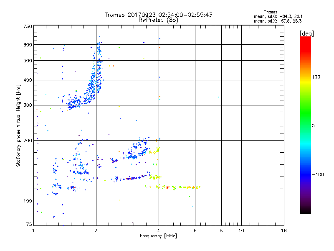The height and width of the screenshot is (251, 334).
Task: Click x-axis tick label '2'
Action: 96,231
